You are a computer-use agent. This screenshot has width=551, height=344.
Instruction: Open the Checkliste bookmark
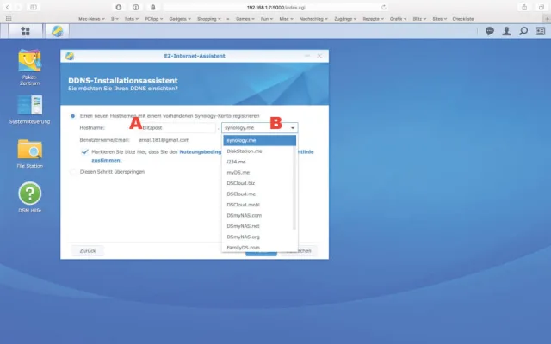click(463, 19)
